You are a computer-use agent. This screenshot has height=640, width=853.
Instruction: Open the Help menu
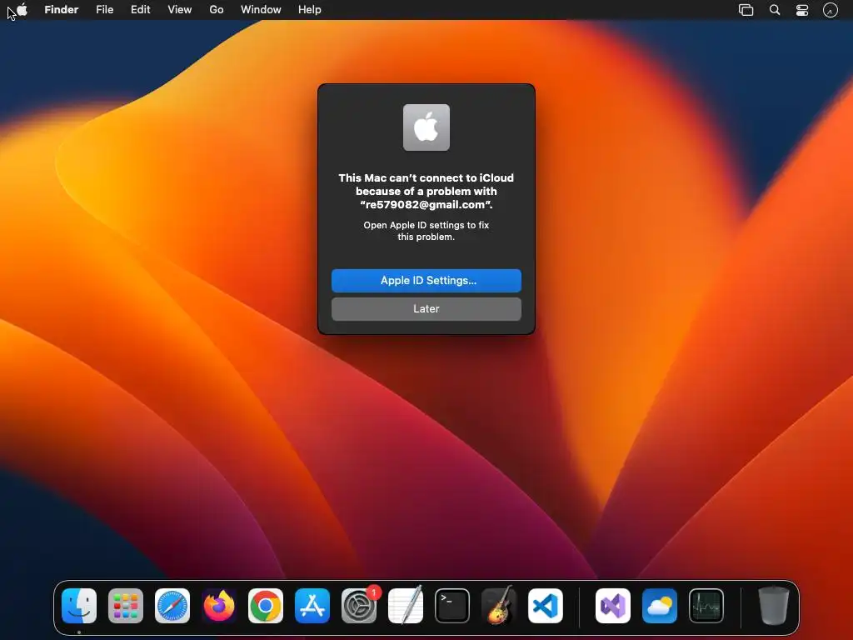(x=310, y=10)
